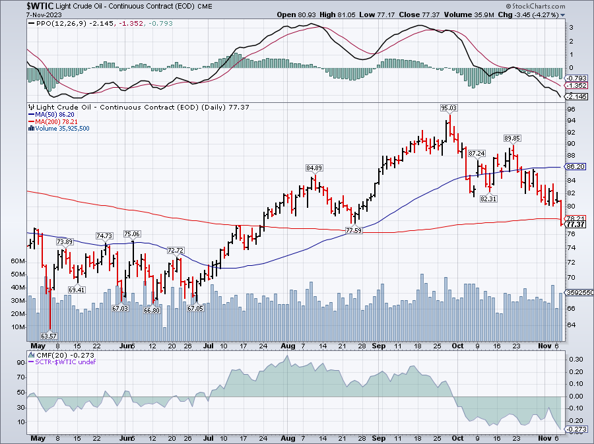594x444 pixels.
Task: Click the -0.273 CMF value tag
Action: 577,429
